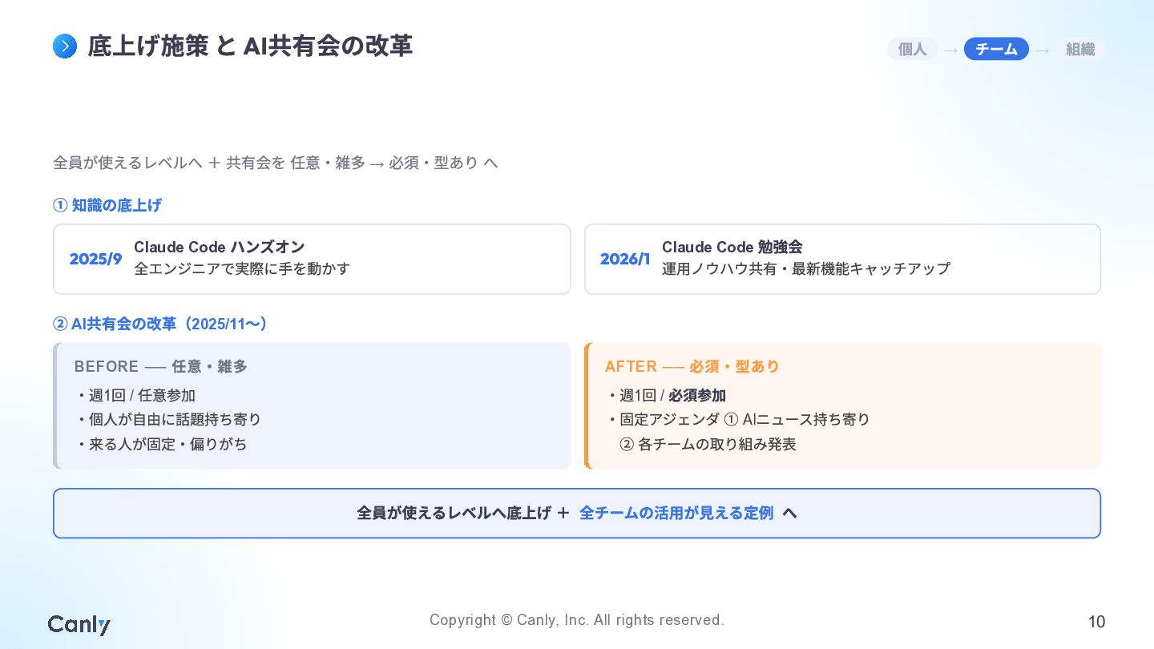
Task: Select the 組織 step pill
Action: [x=1080, y=49]
